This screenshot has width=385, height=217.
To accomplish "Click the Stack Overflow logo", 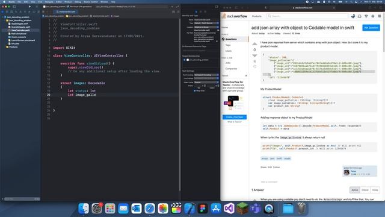I will [235, 16].
